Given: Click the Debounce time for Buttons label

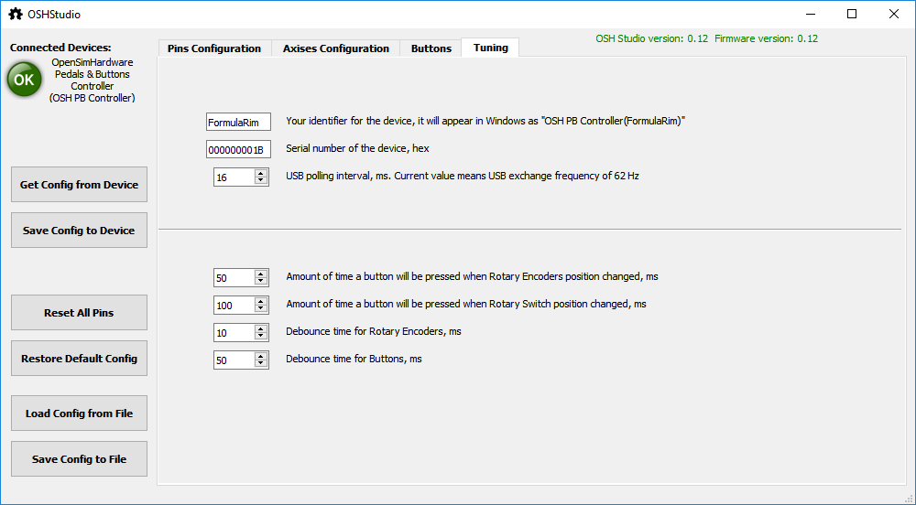Looking at the screenshot, I should click(x=354, y=360).
